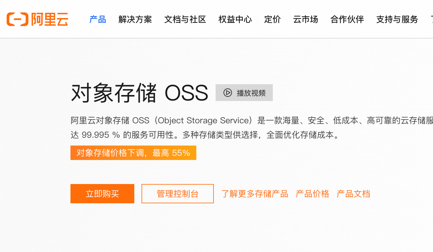The width and height of the screenshot is (433, 252).
Task: Open 云市场 from the navigation bar
Action: 306,20
